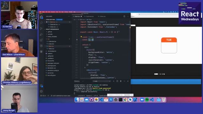Screen dimensions: 203x114
Task: Open Run and Debug view
Action: [x=41, y=34]
